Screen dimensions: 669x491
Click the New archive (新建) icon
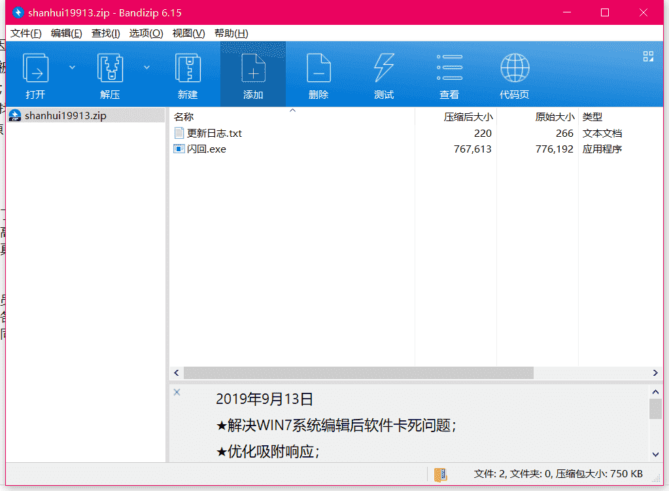click(188, 68)
